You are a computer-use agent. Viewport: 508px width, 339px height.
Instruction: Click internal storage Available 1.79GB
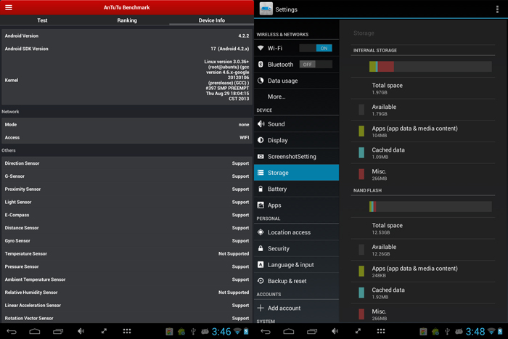(423, 110)
